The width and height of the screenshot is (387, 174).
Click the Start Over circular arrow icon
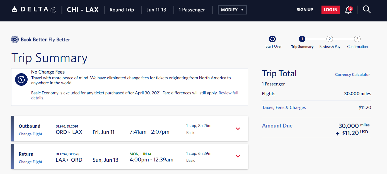(272, 39)
